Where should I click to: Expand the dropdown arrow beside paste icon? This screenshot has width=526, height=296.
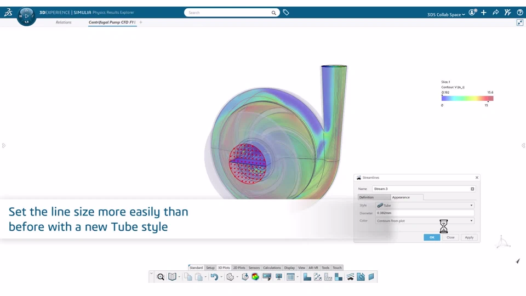[x=205, y=277]
